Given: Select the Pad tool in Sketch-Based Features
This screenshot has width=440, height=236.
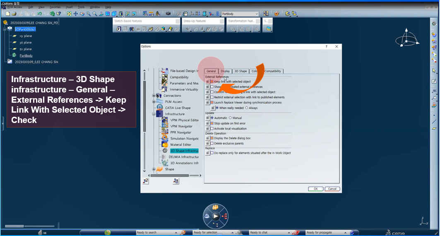Looking at the screenshot, I should click(119, 29).
